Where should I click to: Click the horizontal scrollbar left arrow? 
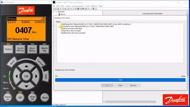pos(104,102)
